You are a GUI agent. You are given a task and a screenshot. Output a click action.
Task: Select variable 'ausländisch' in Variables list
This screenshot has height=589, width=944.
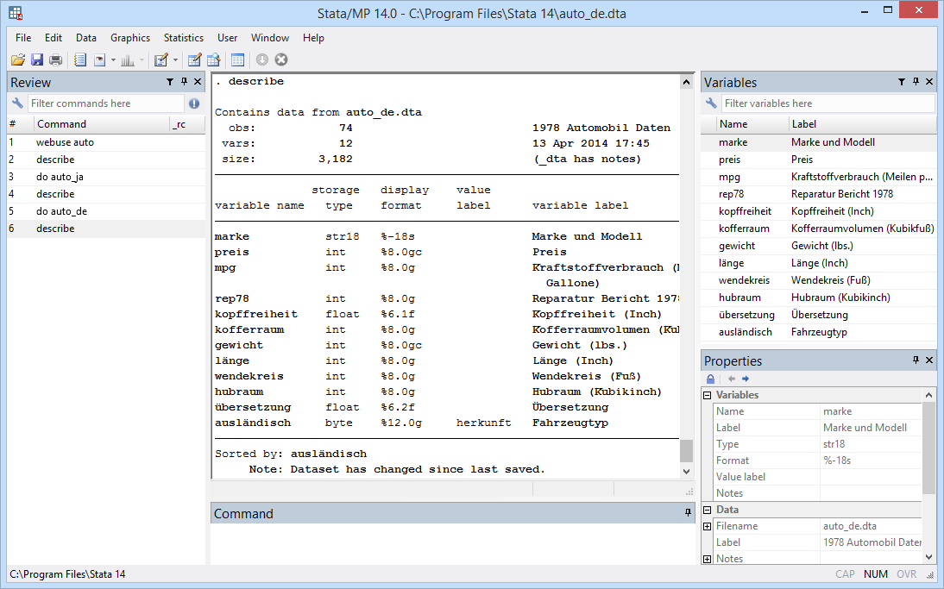(819, 332)
